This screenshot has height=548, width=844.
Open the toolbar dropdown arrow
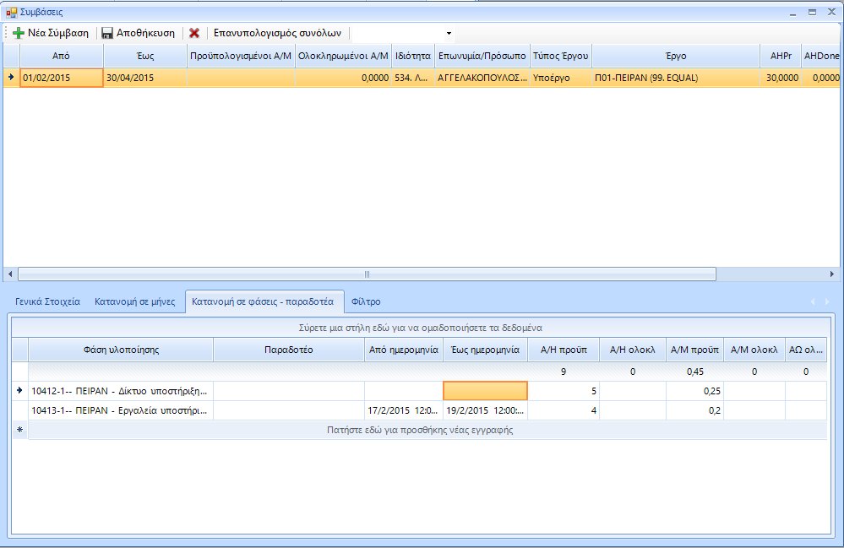(x=449, y=34)
